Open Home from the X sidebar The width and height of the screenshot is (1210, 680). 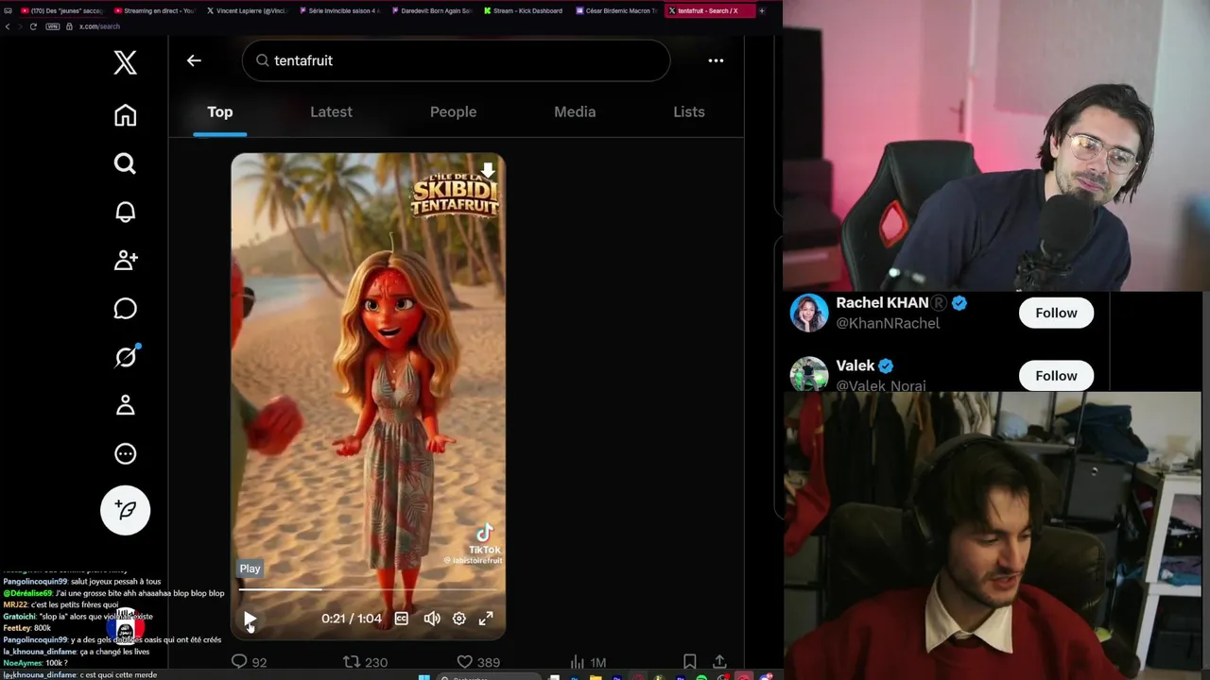point(125,115)
